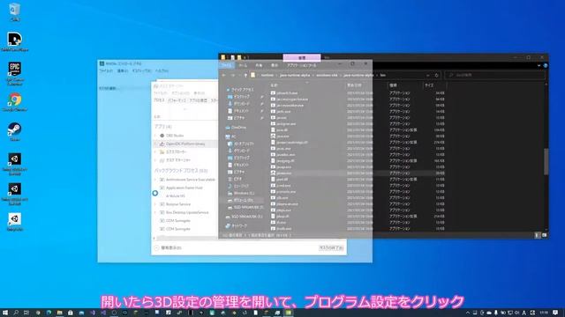Click タスクの終了 button in Task Manager
Image resolution: width=565 pixels, height=317 pixels.
pos(331,248)
